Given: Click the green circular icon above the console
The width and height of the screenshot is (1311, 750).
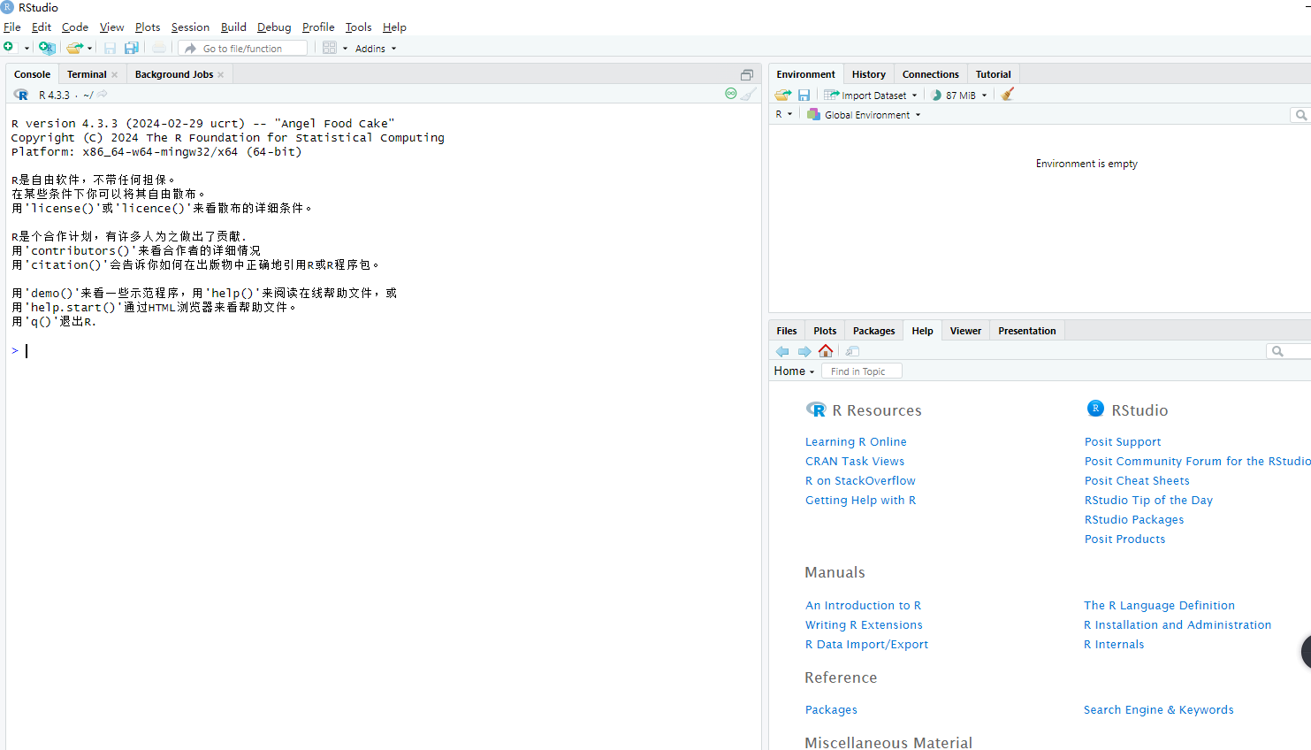Looking at the screenshot, I should 731,93.
